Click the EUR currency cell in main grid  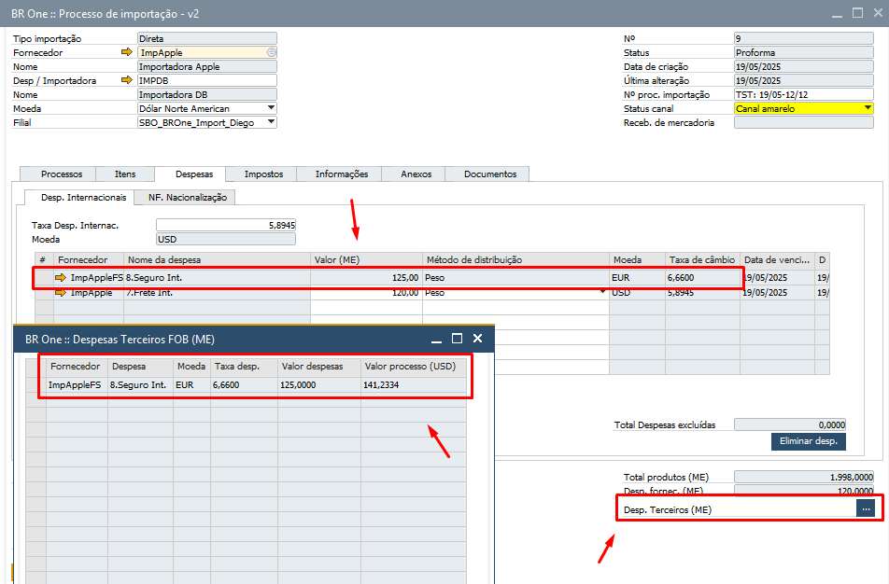(x=637, y=278)
